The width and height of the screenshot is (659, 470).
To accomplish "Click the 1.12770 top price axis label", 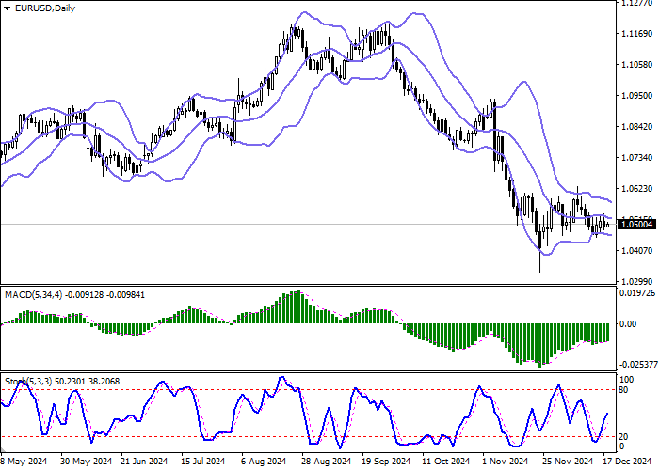I will click(x=637, y=3).
